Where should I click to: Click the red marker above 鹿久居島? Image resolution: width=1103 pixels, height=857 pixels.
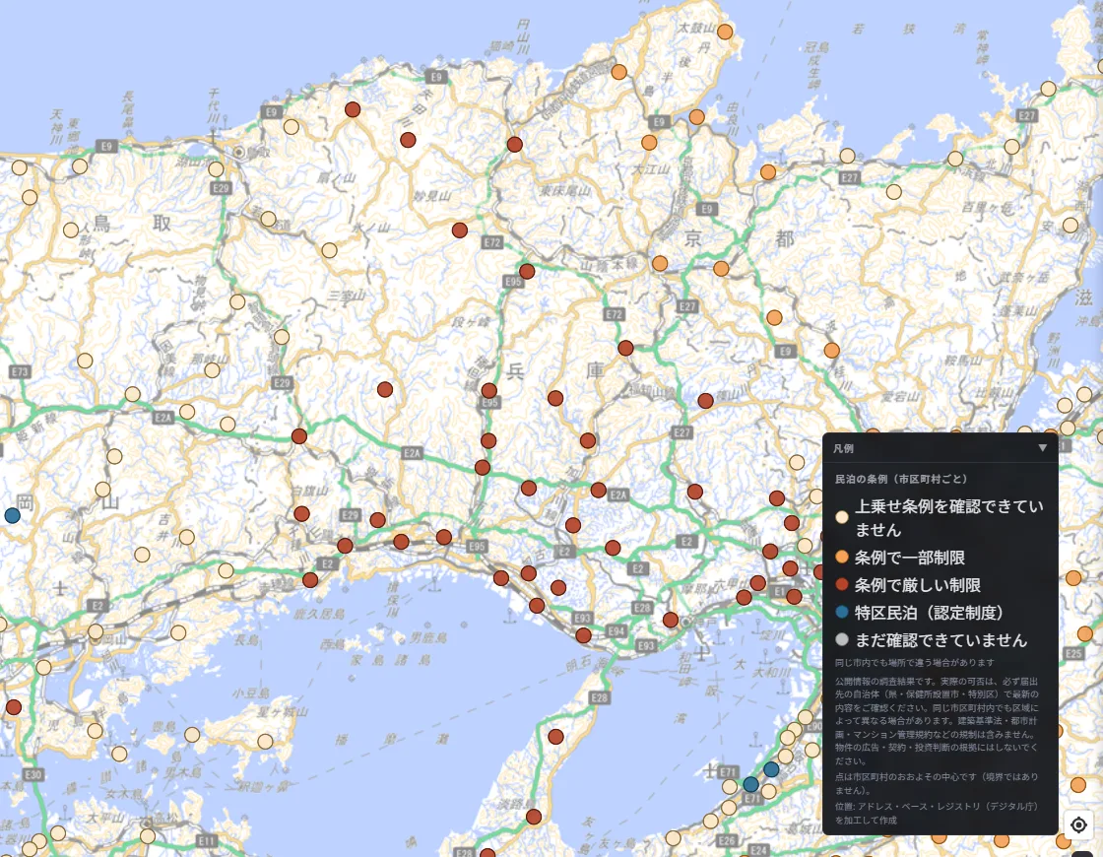click(x=310, y=580)
